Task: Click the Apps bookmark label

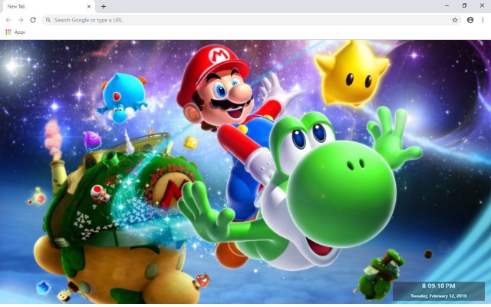Action: tap(19, 32)
